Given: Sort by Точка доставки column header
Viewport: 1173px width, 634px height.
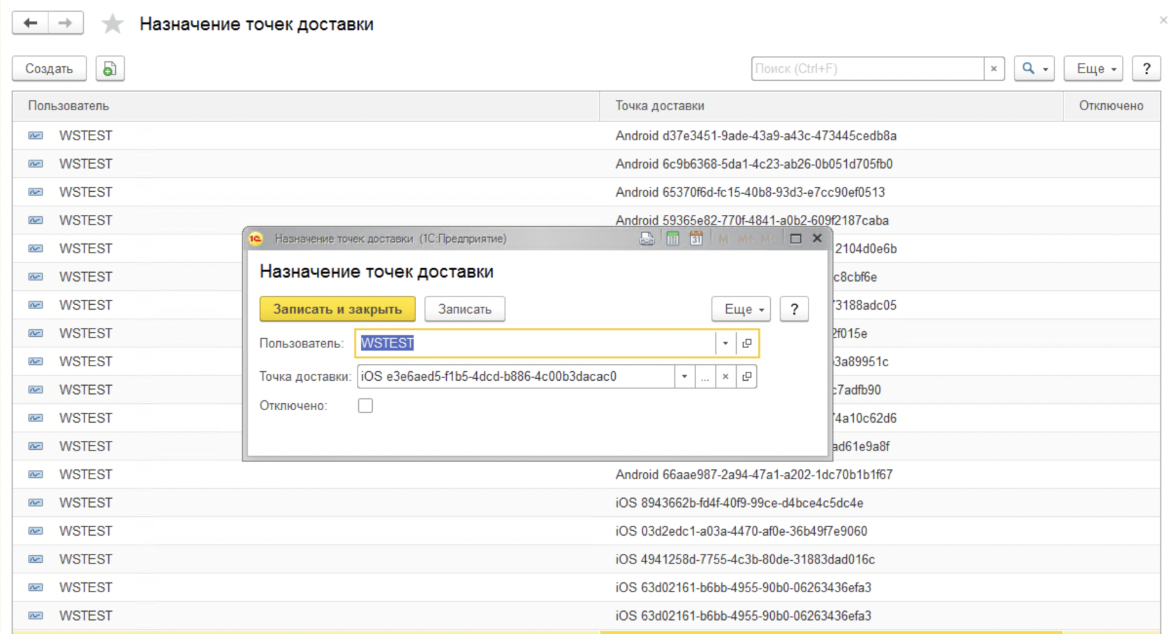Looking at the screenshot, I should pos(831,106).
